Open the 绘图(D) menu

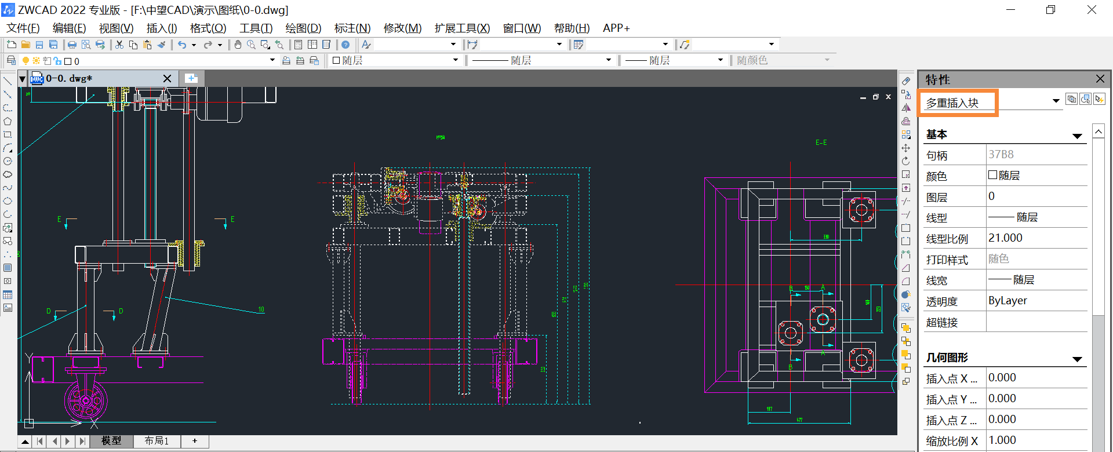pyautogui.click(x=303, y=28)
